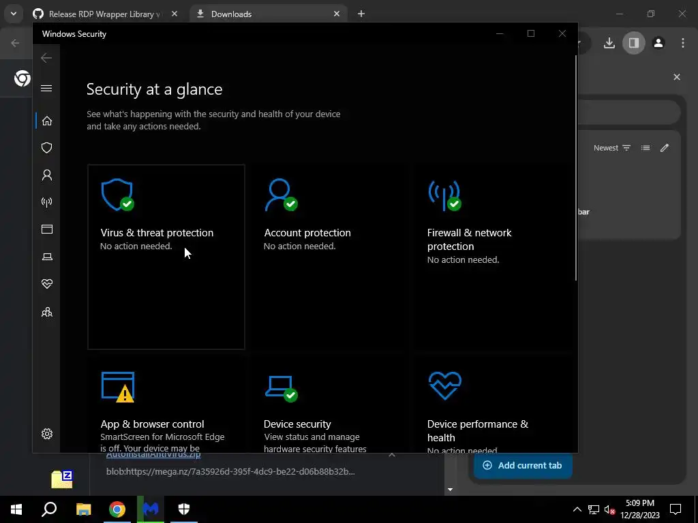Go back with Windows Security back arrow
The height and width of the screenshot is (523, 698).
(x=46, y=58)
